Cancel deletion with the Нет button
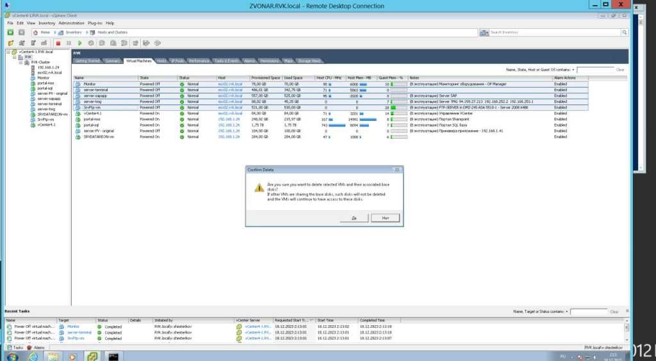Screen dimensions: 656x361 coord(384,218)
